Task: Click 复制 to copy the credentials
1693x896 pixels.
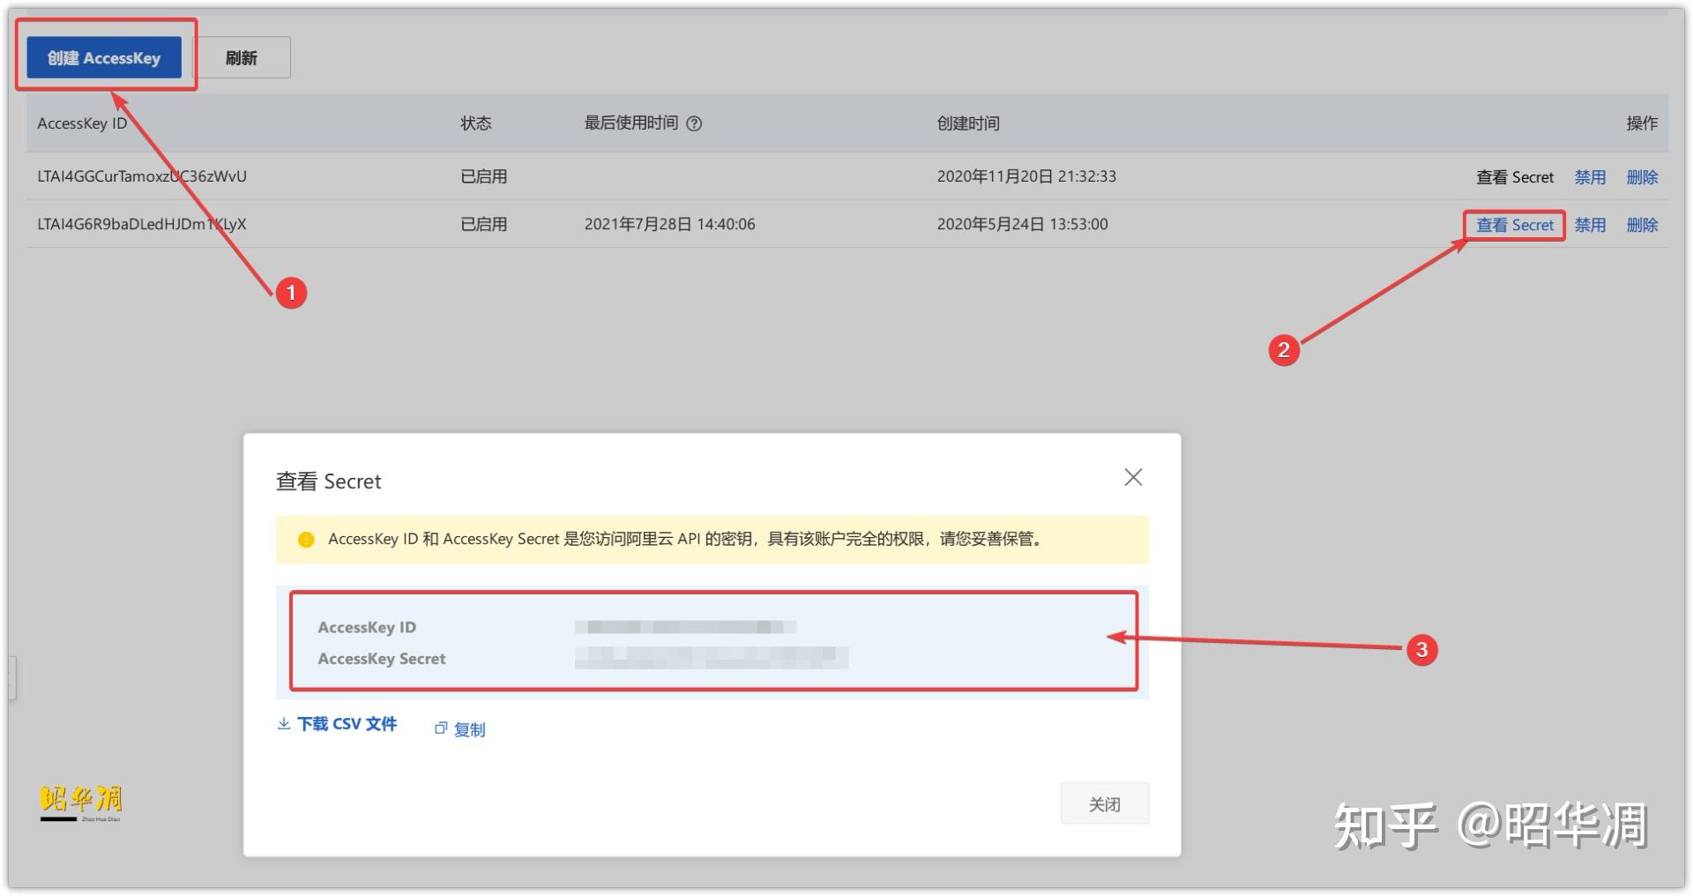Action: (470, 728)
